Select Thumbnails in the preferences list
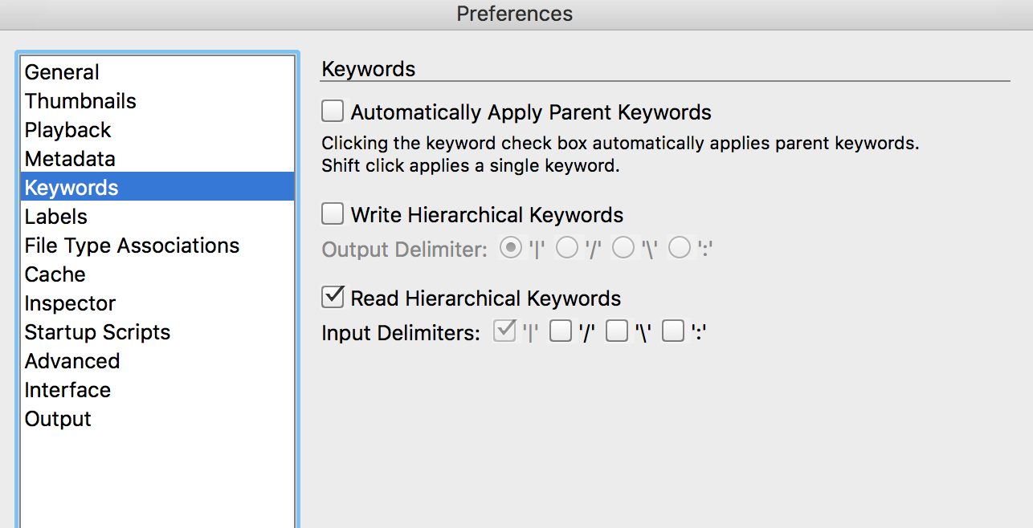The image size is (1033, 528). click(x=157, y=101)
